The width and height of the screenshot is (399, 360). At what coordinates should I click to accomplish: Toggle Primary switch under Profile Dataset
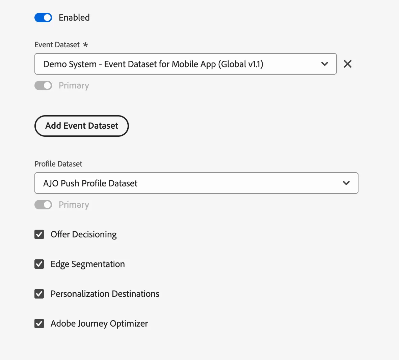43,205
